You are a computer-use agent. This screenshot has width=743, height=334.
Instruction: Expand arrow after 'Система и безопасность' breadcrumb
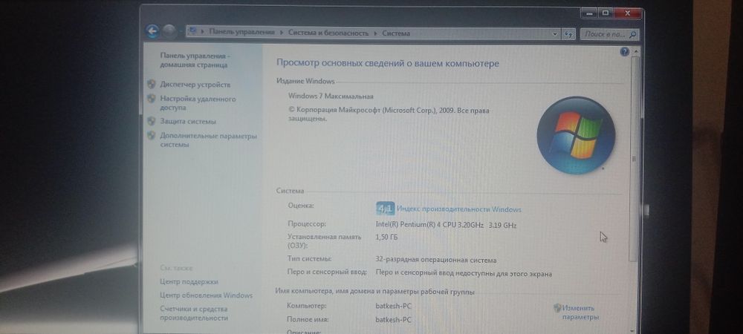[375, 33]
